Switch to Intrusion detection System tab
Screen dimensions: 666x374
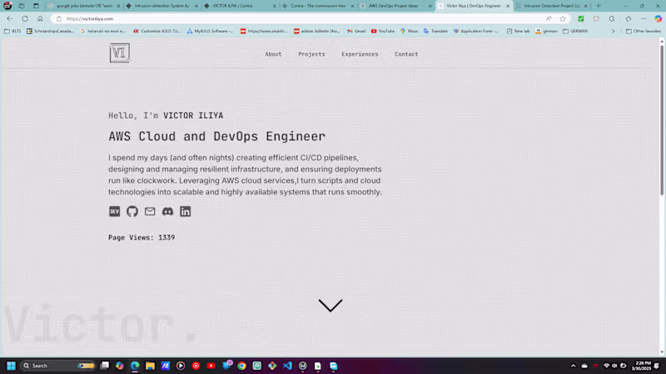click(x=162, y=6)
